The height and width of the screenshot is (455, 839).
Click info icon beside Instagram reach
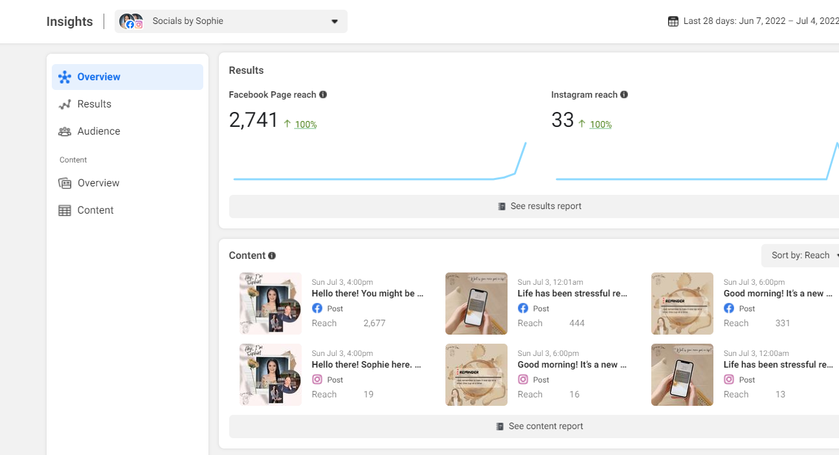tap(624, 94)
